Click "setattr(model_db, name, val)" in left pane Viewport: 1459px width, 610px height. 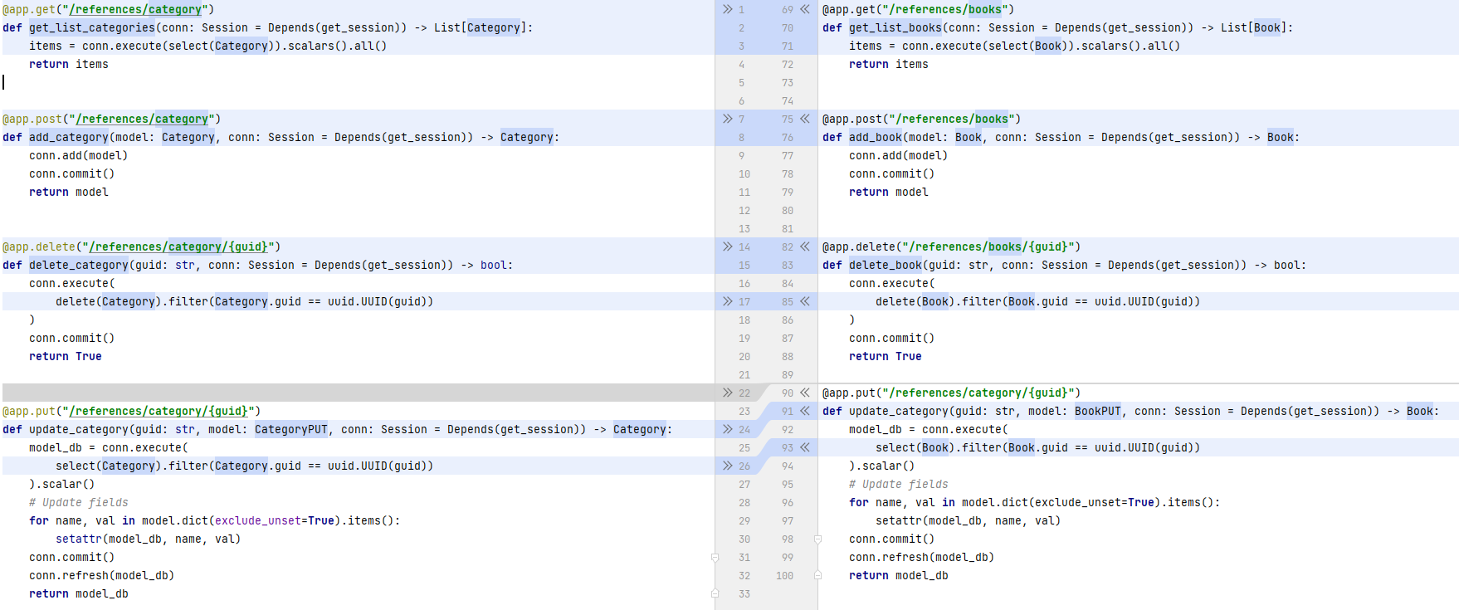(149, 539)
